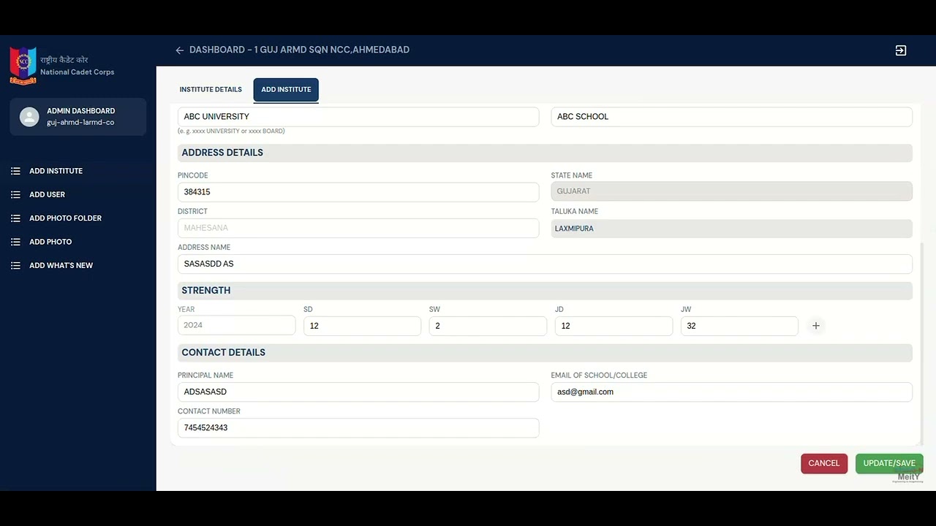Switch to the INSTITUTE DETAILS tab

211,90
